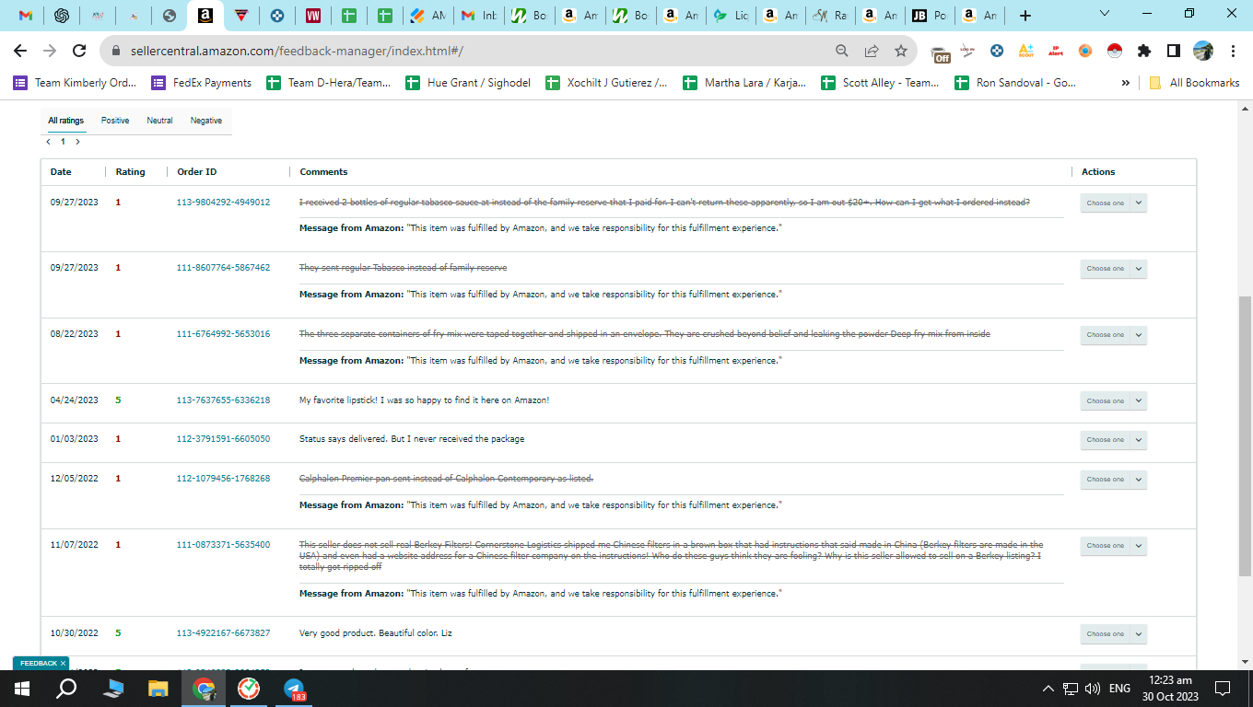Open Choose one dropdown for order 111-0873371-5635400

(1113, 546)
